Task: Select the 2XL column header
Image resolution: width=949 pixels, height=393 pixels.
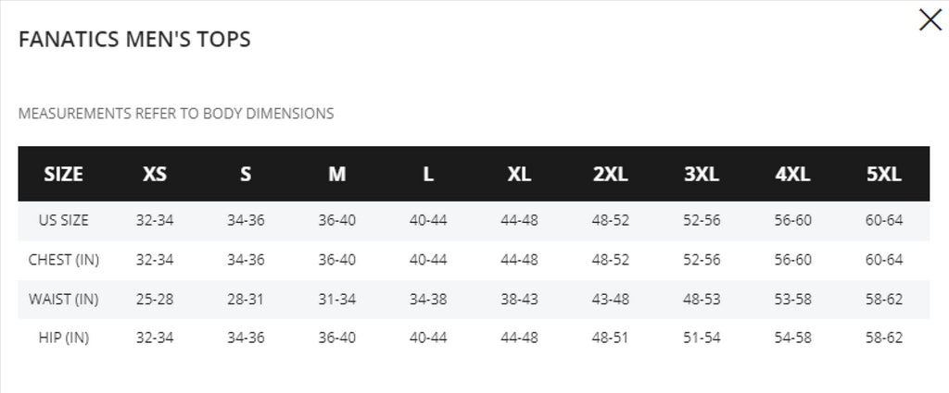Action: pos(611,175)
